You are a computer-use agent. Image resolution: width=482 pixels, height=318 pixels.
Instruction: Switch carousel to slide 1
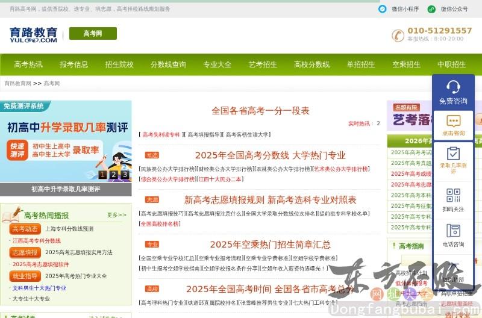point(102,175)
